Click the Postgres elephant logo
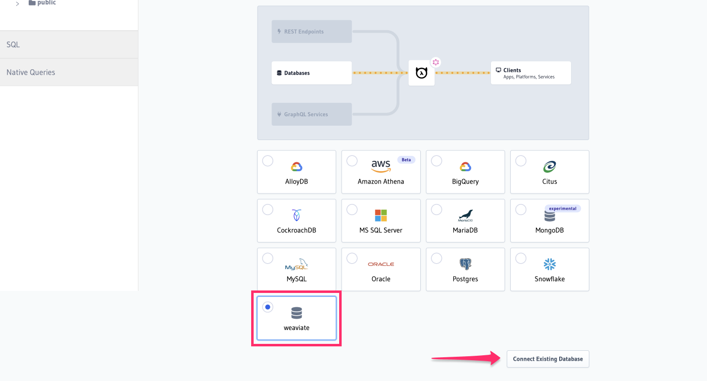 click(x=465, y=264)
